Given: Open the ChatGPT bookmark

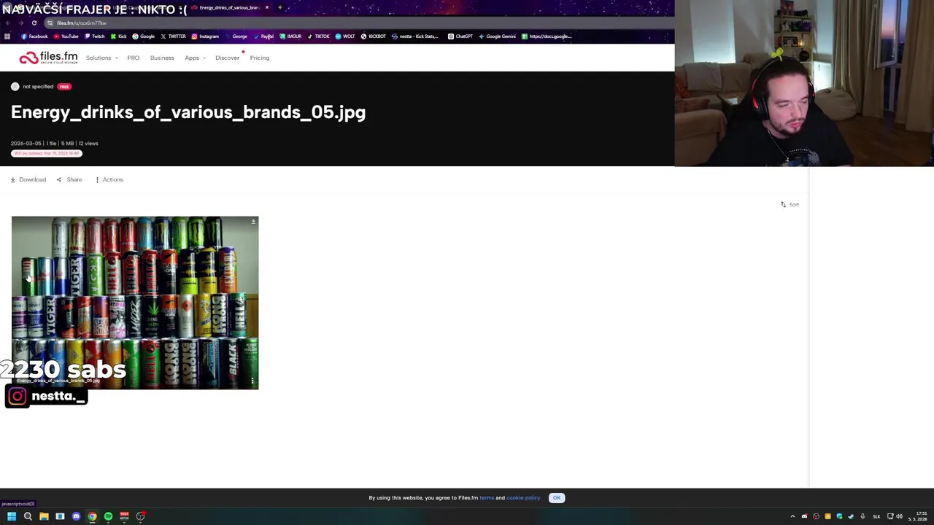Looking at the screenshot, I should point(460,36).
